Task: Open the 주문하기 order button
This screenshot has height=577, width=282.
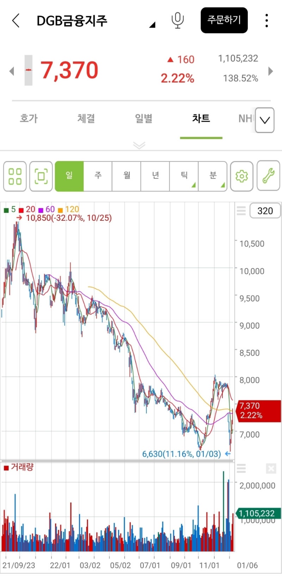Action: pyautogui.click(x=224, y=20)
